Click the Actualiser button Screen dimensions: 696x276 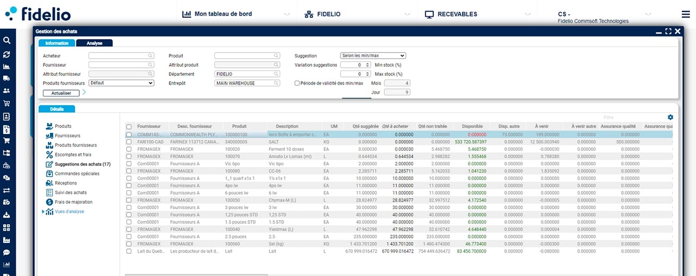61,93
